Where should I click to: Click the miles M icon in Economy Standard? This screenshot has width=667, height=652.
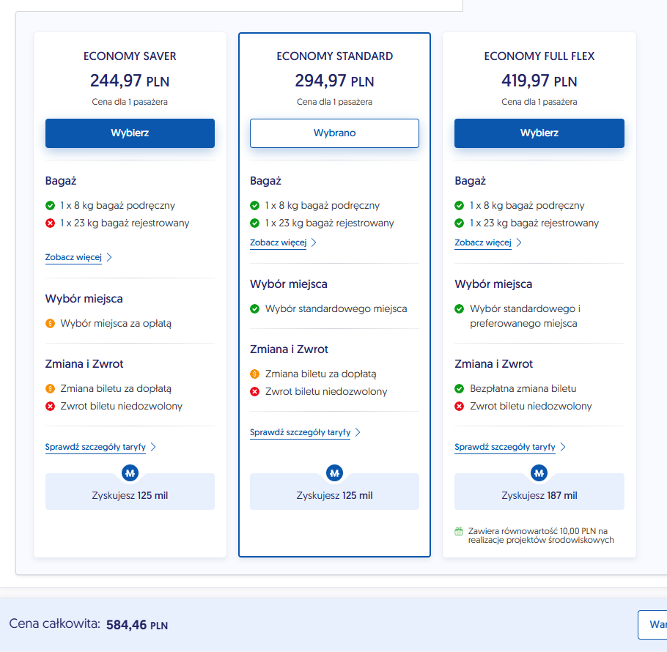pos(335,473)
